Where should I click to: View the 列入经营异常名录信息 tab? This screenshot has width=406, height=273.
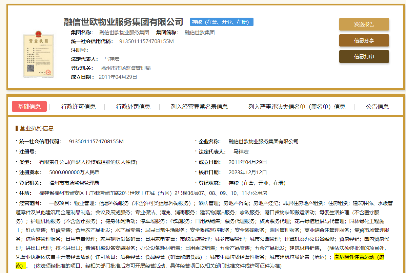pyautogui.click(x=199, y=107)
